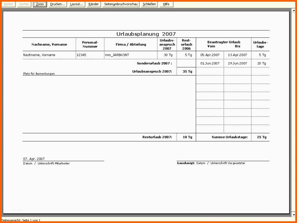Click the end date 13.Apr.2007
The image size is (297, 223).
[238, 55]
